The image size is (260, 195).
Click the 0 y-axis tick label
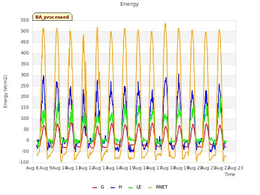tap(28, 141)
